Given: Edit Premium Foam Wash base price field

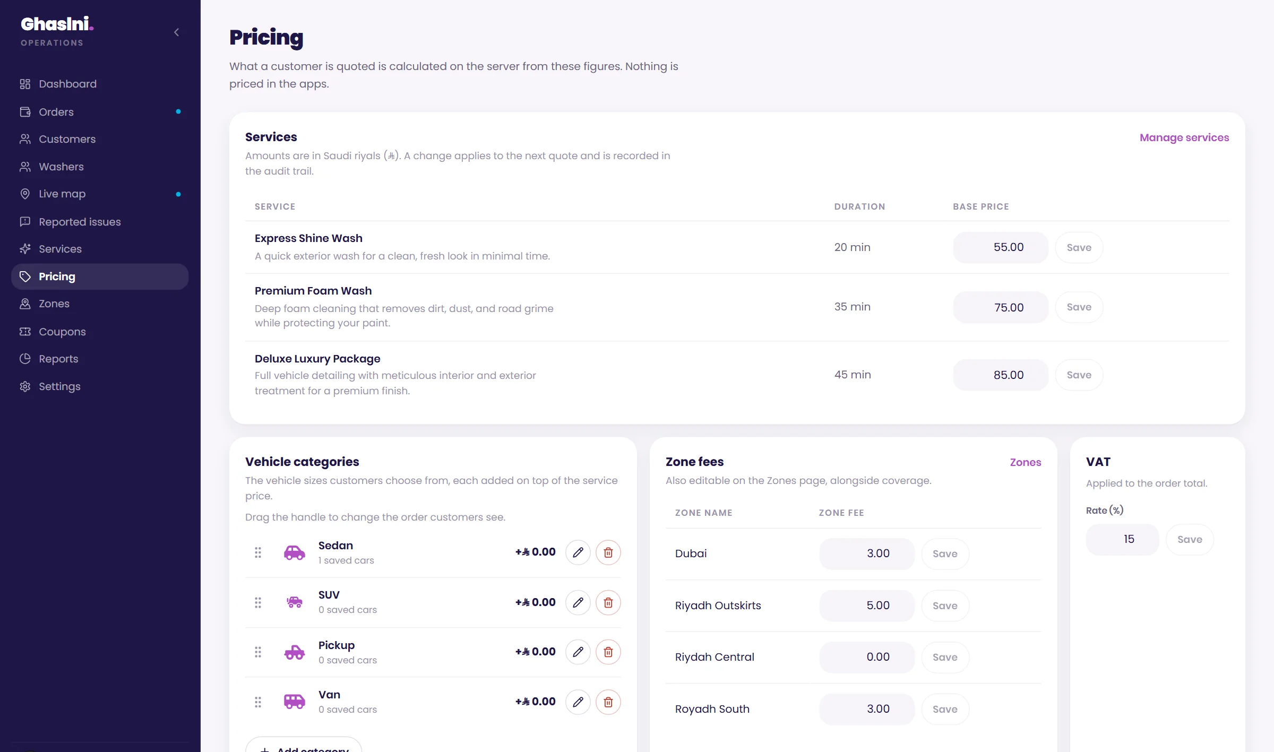Looking at the screenshot, I should (1001, 307).
